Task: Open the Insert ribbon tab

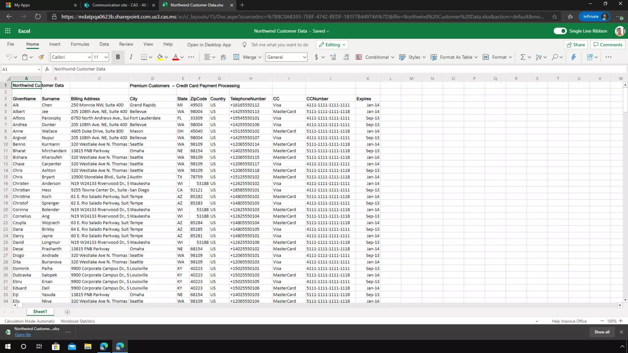Action: pos(55,44)
